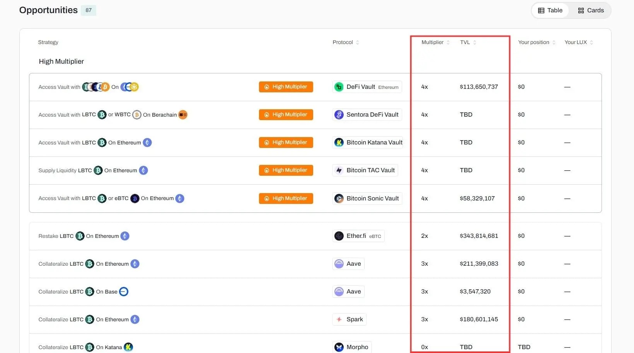
Task: Sort by the Protocol column
Action: click(x=346, y=42)
